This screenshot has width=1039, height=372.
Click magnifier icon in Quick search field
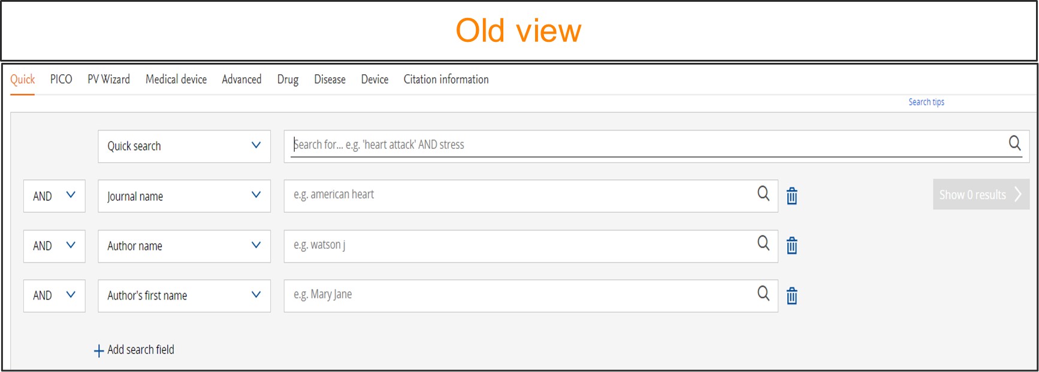point(1014,143)
